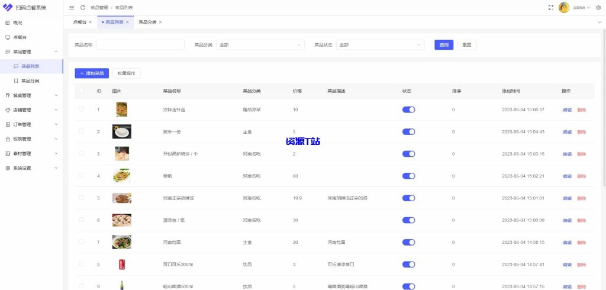
Task: Click 菜品管理 in the breadcrumb
Action: [x=99, y=7]
